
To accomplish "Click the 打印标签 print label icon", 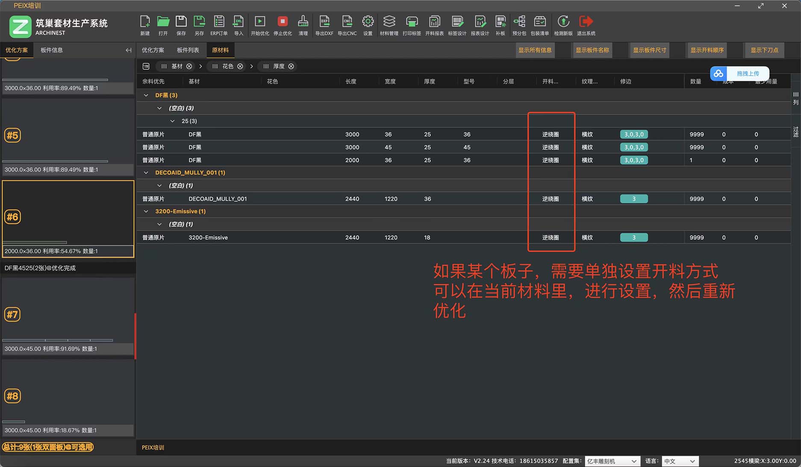I will (412, 25).
